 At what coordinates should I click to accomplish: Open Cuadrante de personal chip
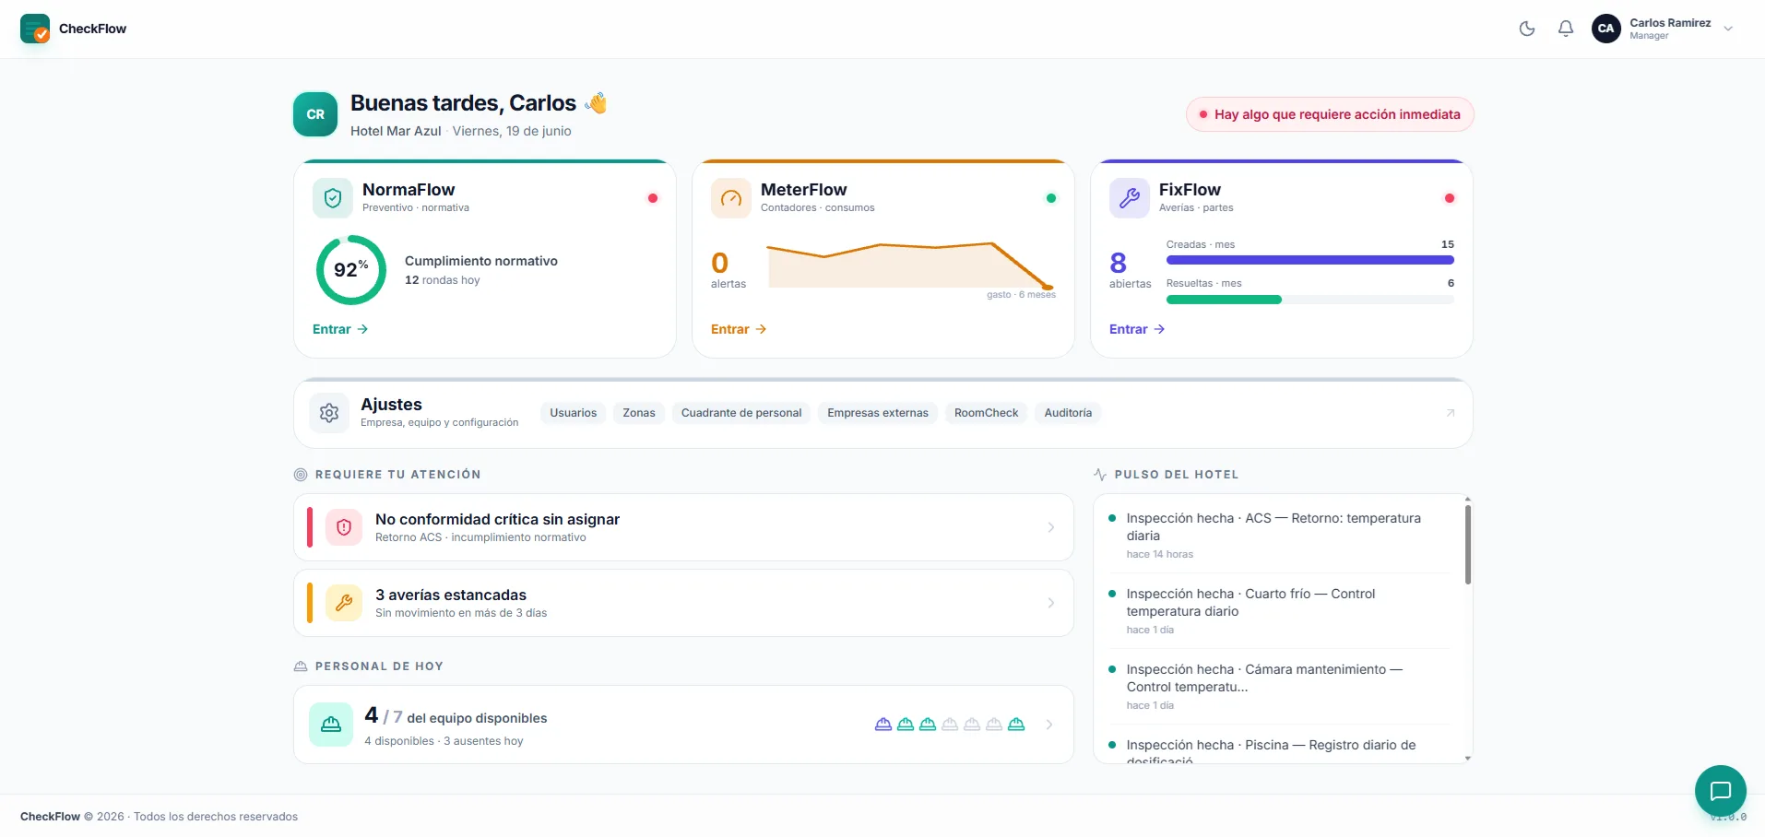click(741, 413)
